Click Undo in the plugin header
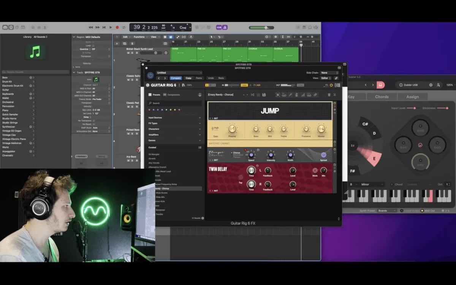This screenshot has height=285, width=456. [x=211, y=78]
